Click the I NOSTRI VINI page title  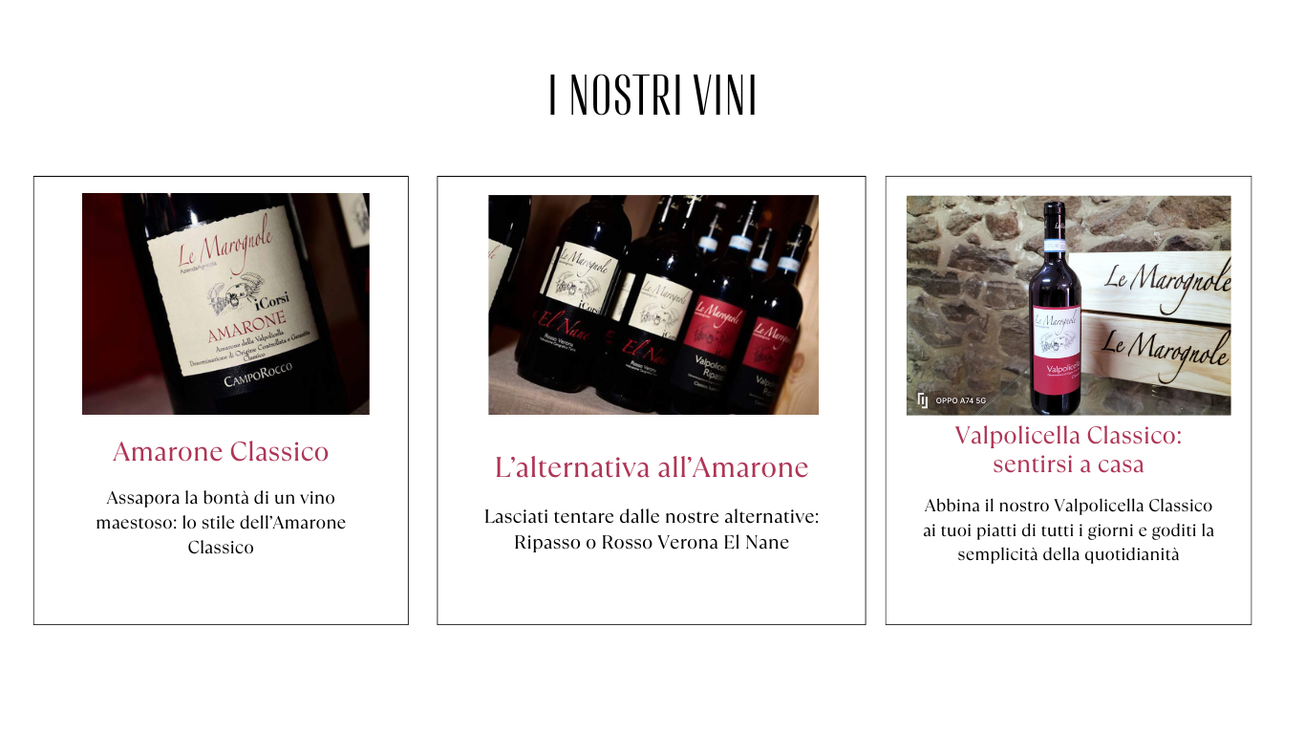point(652,96)
